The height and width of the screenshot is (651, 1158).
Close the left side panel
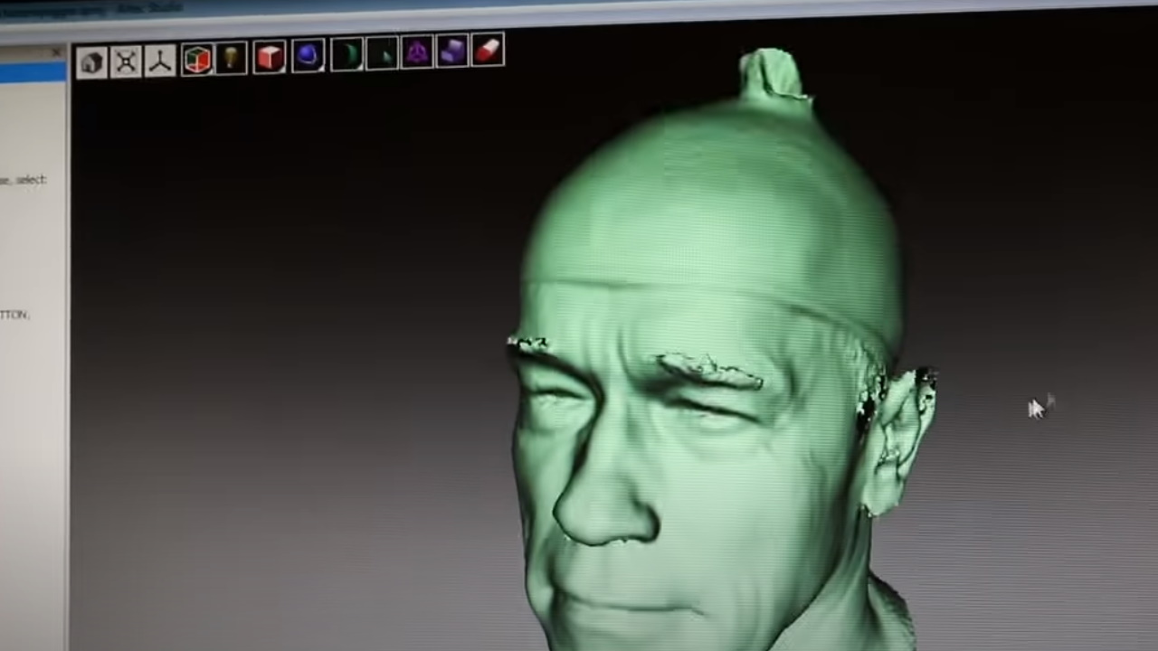click(x=57, y=52)
